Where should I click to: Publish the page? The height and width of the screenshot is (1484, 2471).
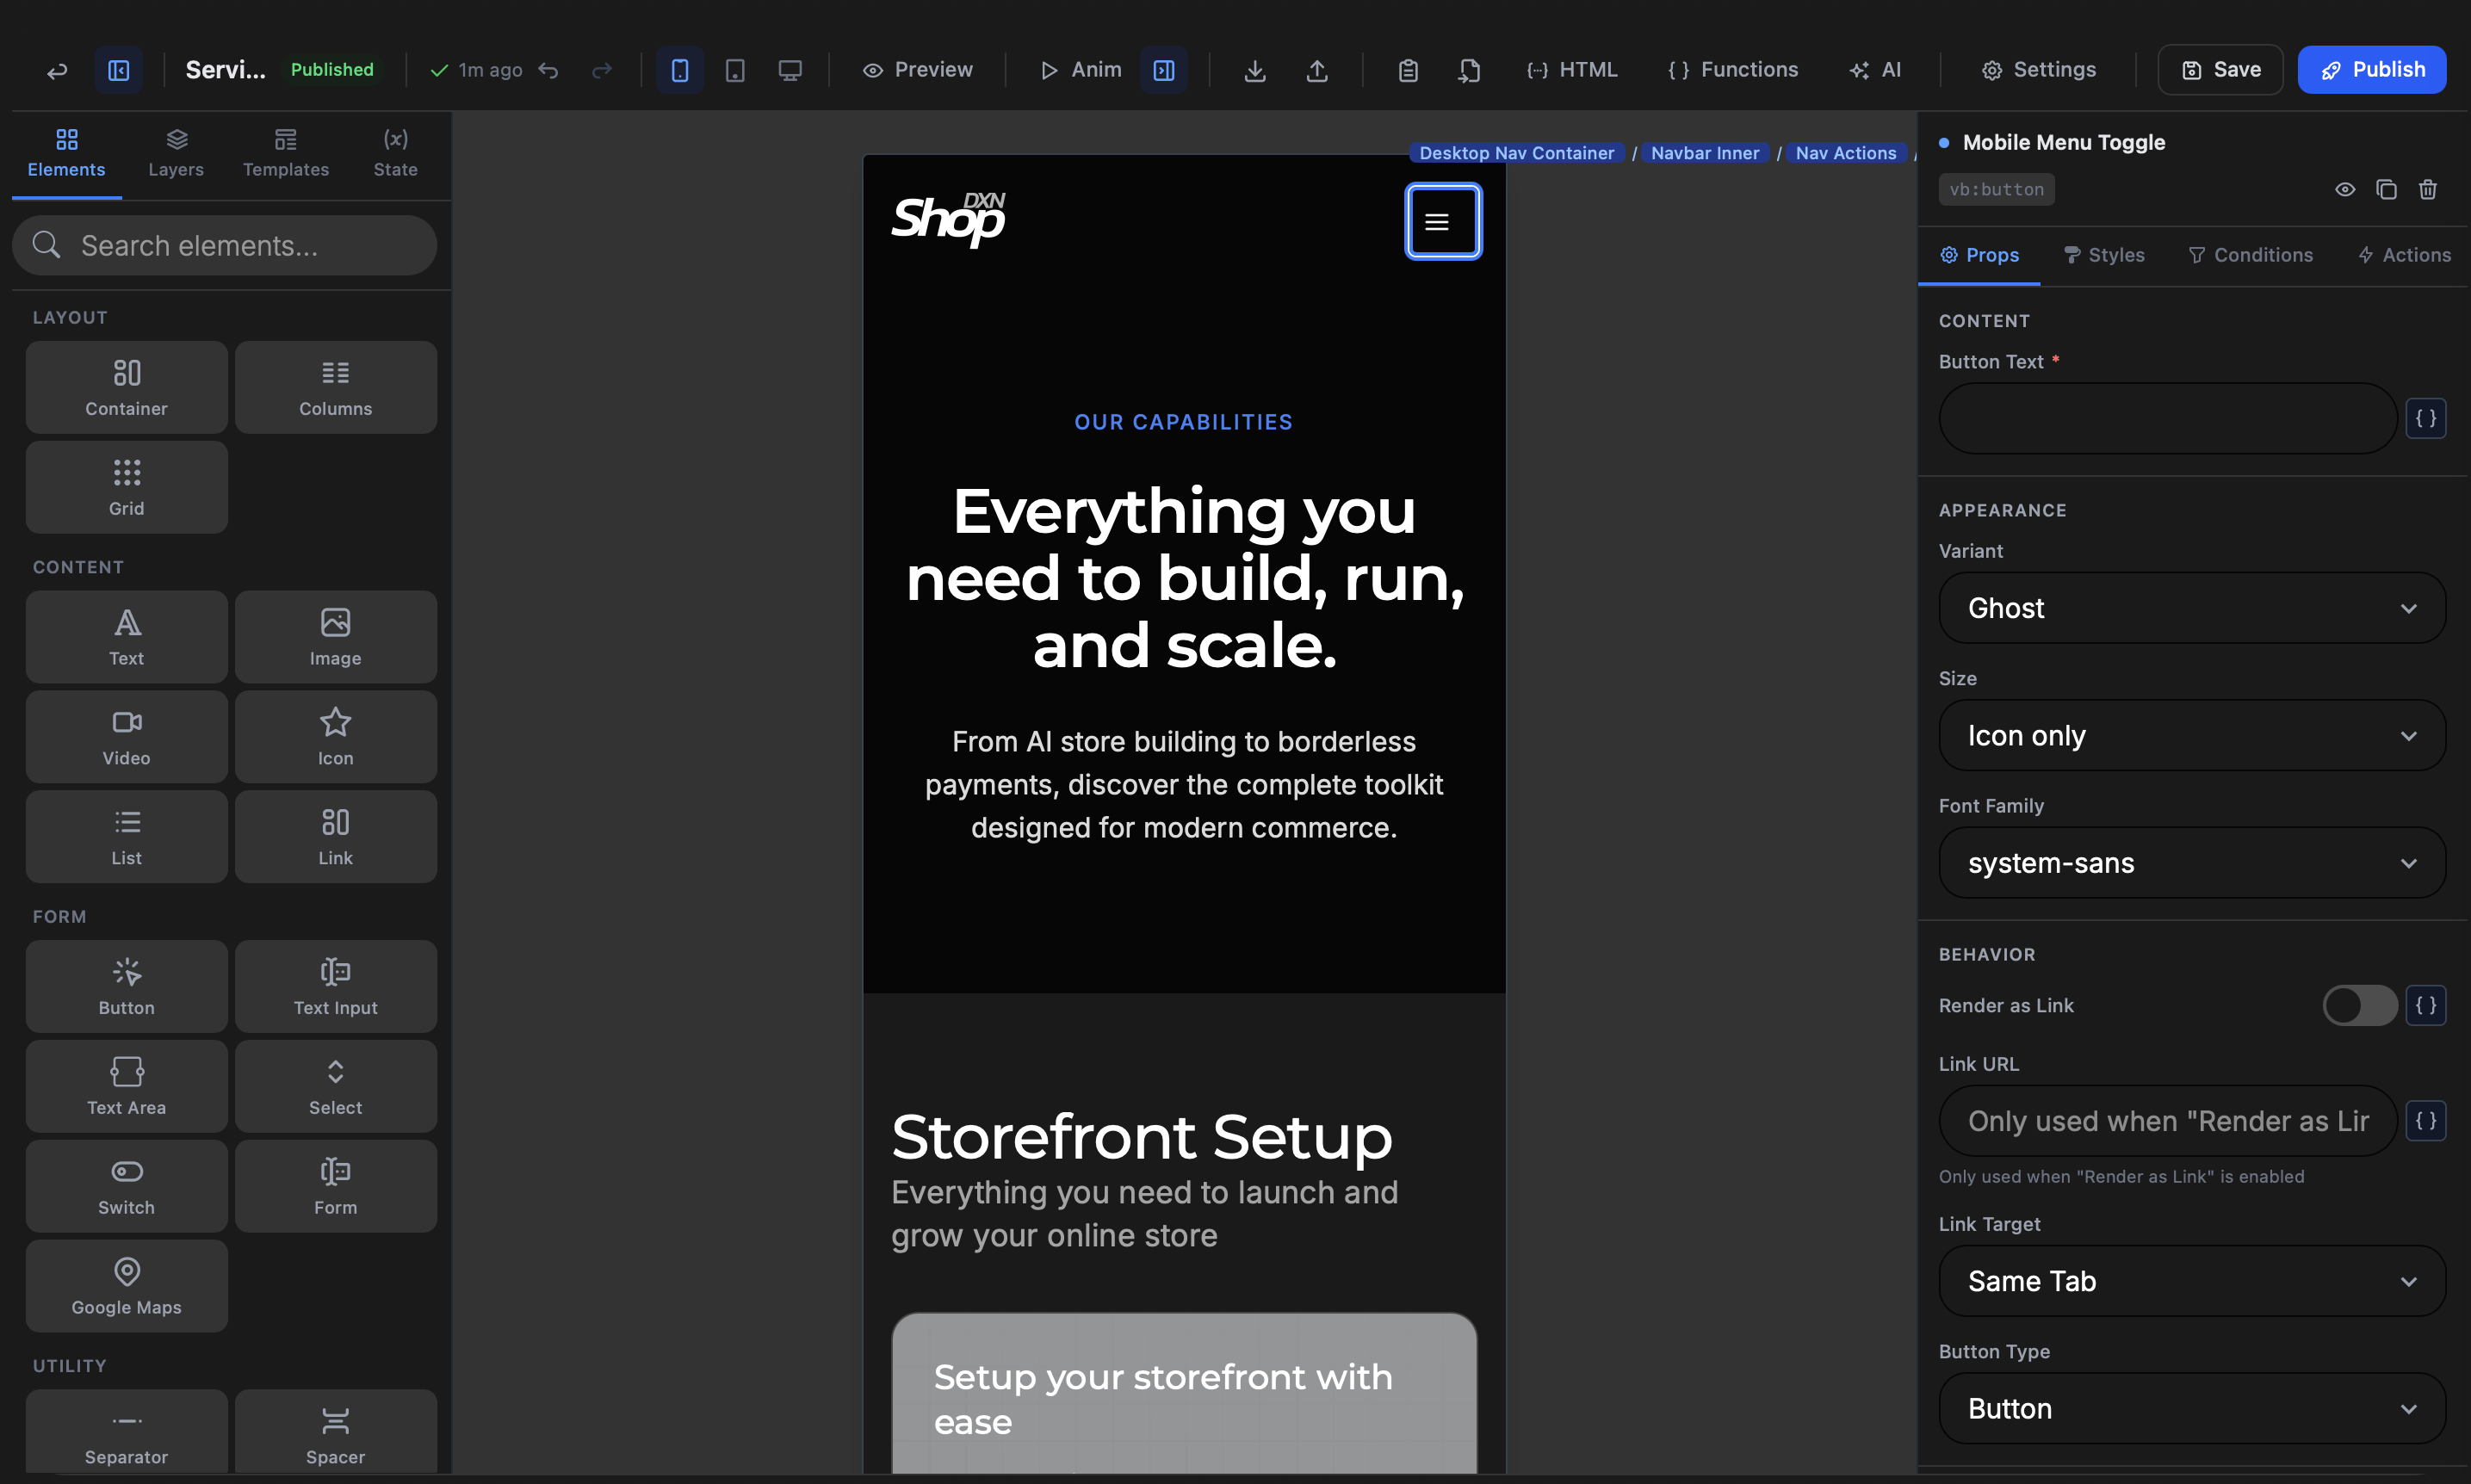pos(2372,70)
